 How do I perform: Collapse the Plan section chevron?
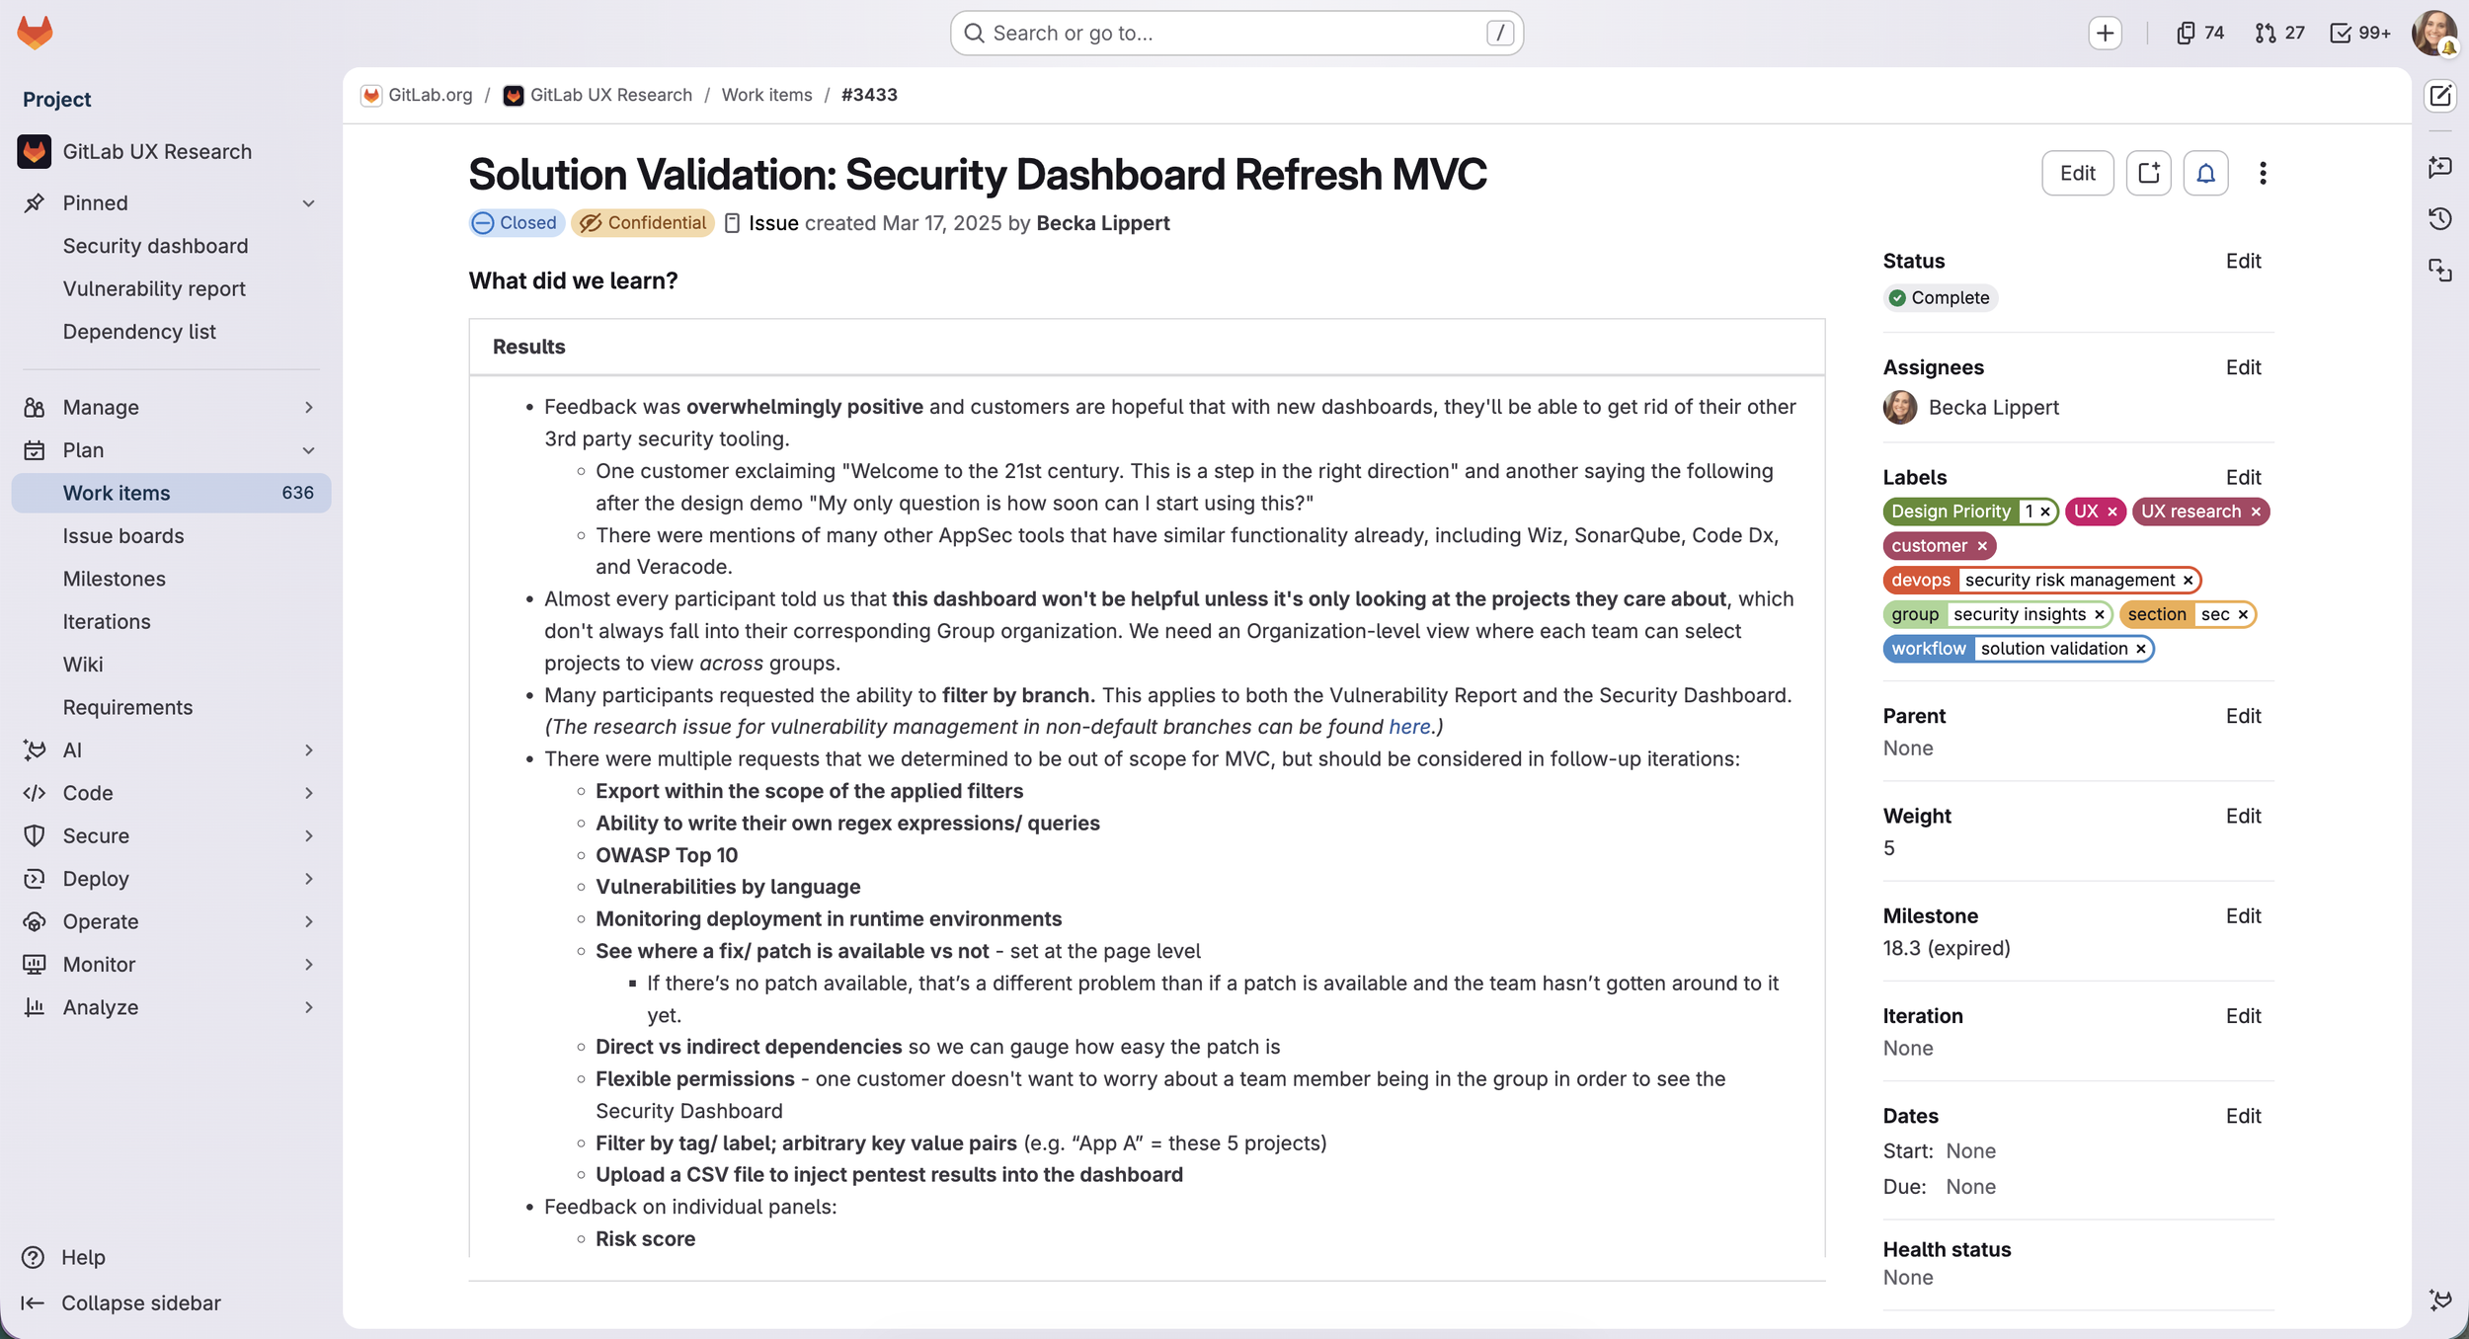(x=308, y=450)
